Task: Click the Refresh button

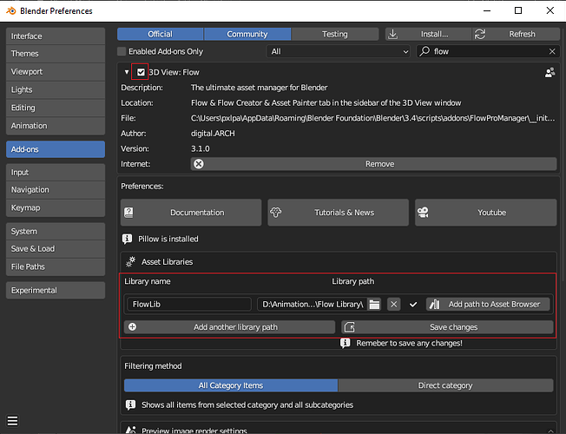Action: pyautogui.click(x=517, y=34)
